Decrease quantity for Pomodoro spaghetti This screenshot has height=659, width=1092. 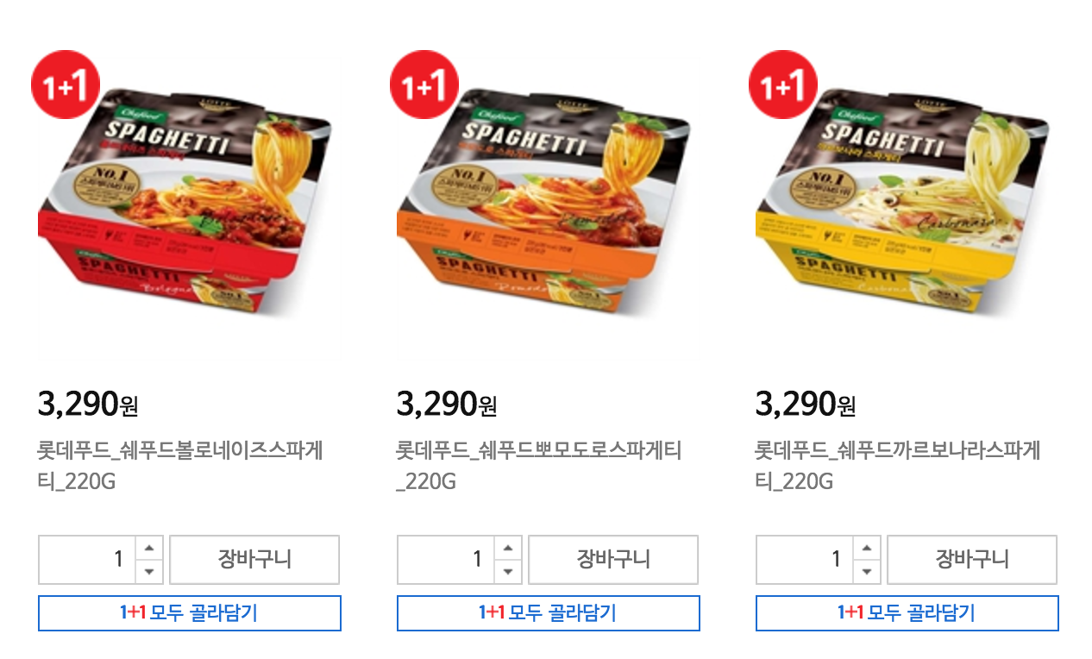[x=509, y=571]
